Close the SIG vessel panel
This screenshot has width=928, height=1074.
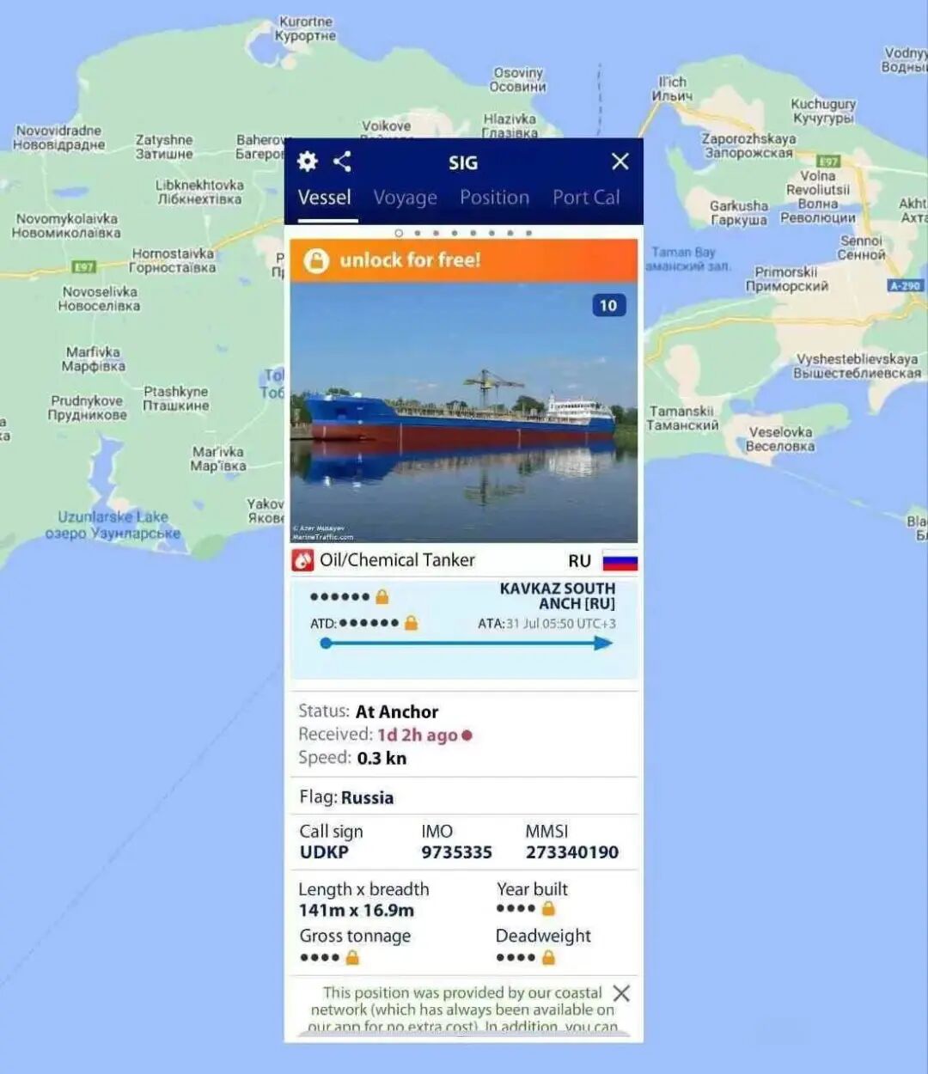620,162
